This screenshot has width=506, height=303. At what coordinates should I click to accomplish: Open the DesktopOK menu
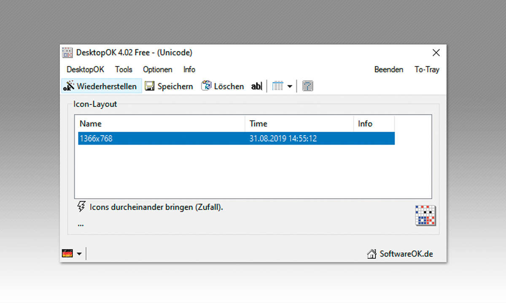click(85, 69)
